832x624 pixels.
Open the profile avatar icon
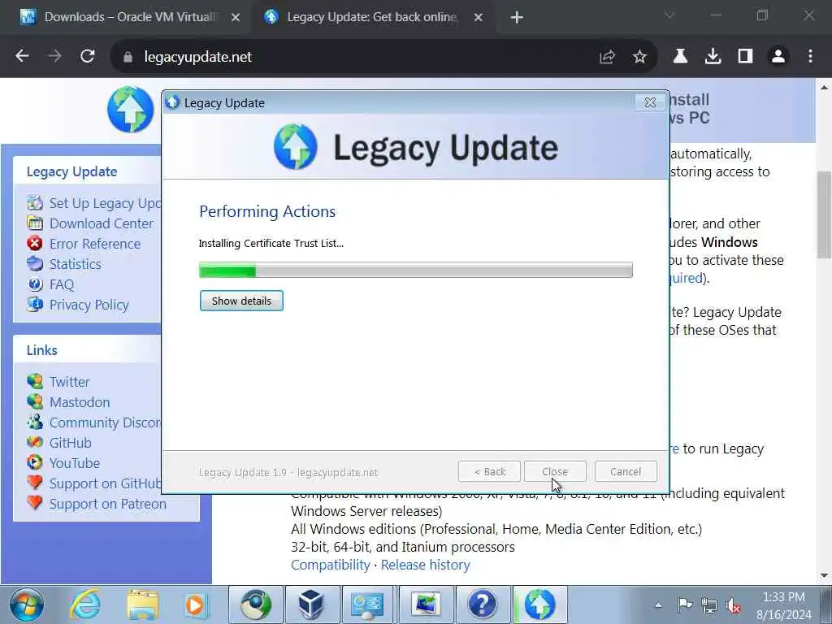778,56
